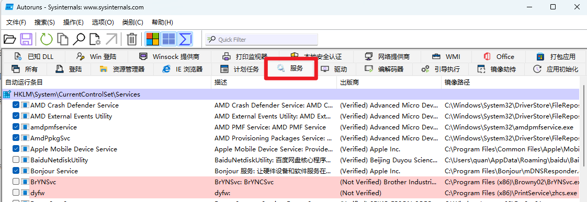
Task: Toggle the Hide Microsoft entries grid icon
Action: pos(168,39)
